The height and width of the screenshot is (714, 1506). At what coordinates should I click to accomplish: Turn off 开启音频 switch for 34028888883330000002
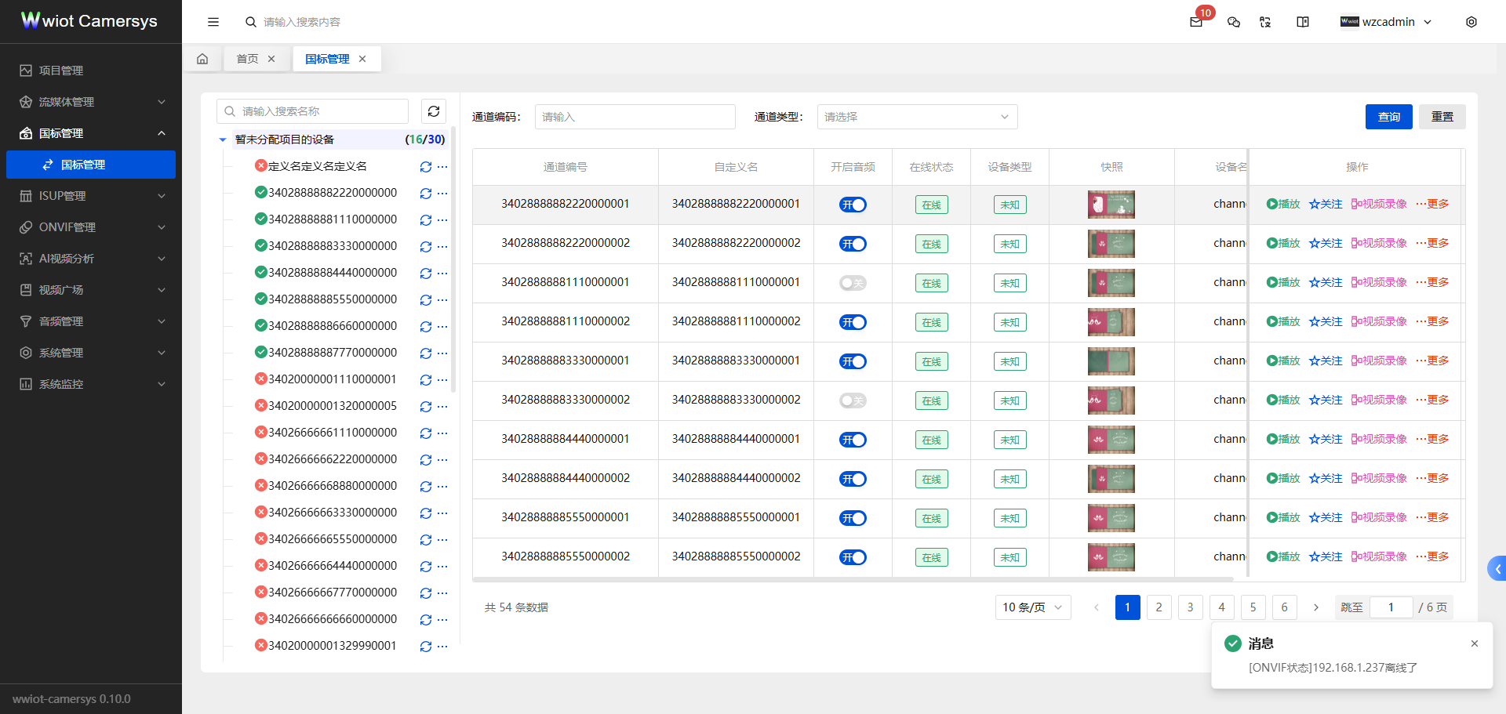[x=853, y=400]
